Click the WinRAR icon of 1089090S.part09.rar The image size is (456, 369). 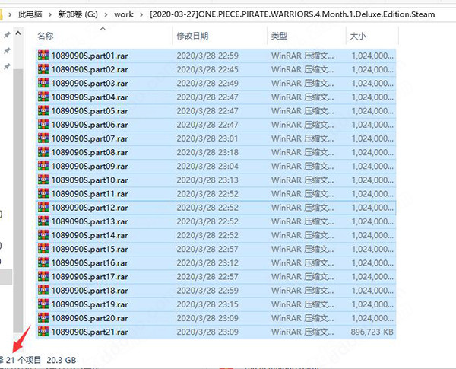(43, 166)
